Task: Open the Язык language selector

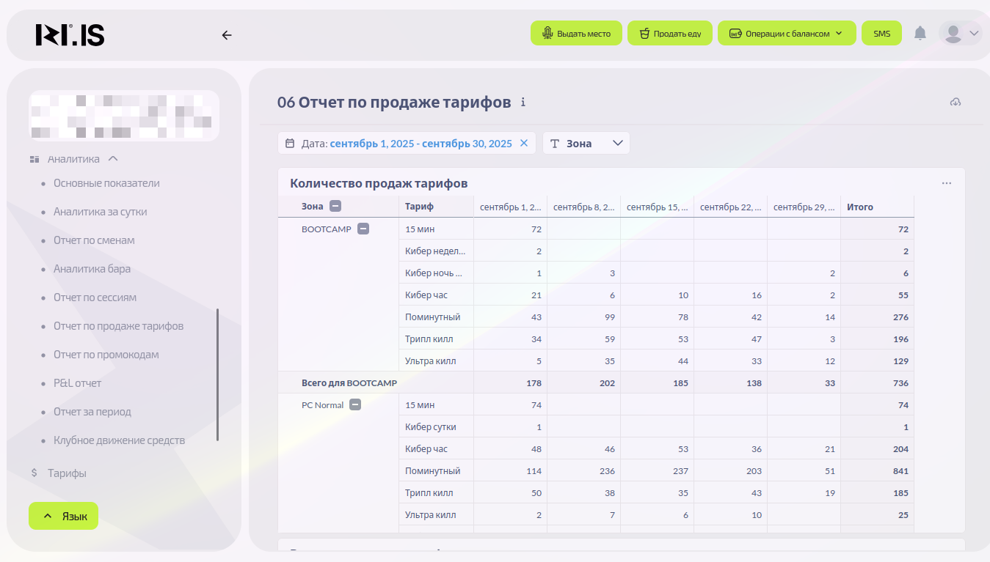Action: [63, 517]
